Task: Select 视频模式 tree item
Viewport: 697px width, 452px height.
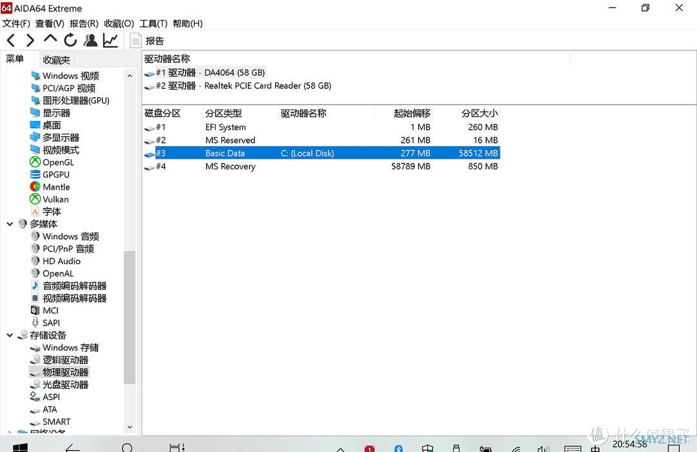Action: pos(55,150)
